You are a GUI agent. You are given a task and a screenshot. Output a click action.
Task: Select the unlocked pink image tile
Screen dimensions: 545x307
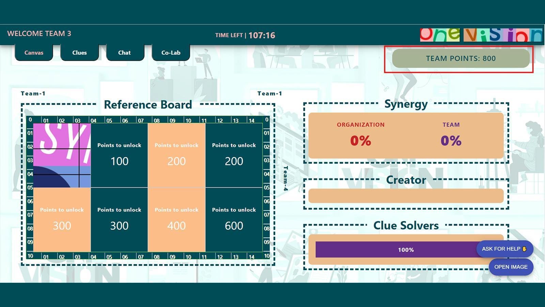pyautogui.click(x=62, y=155)
